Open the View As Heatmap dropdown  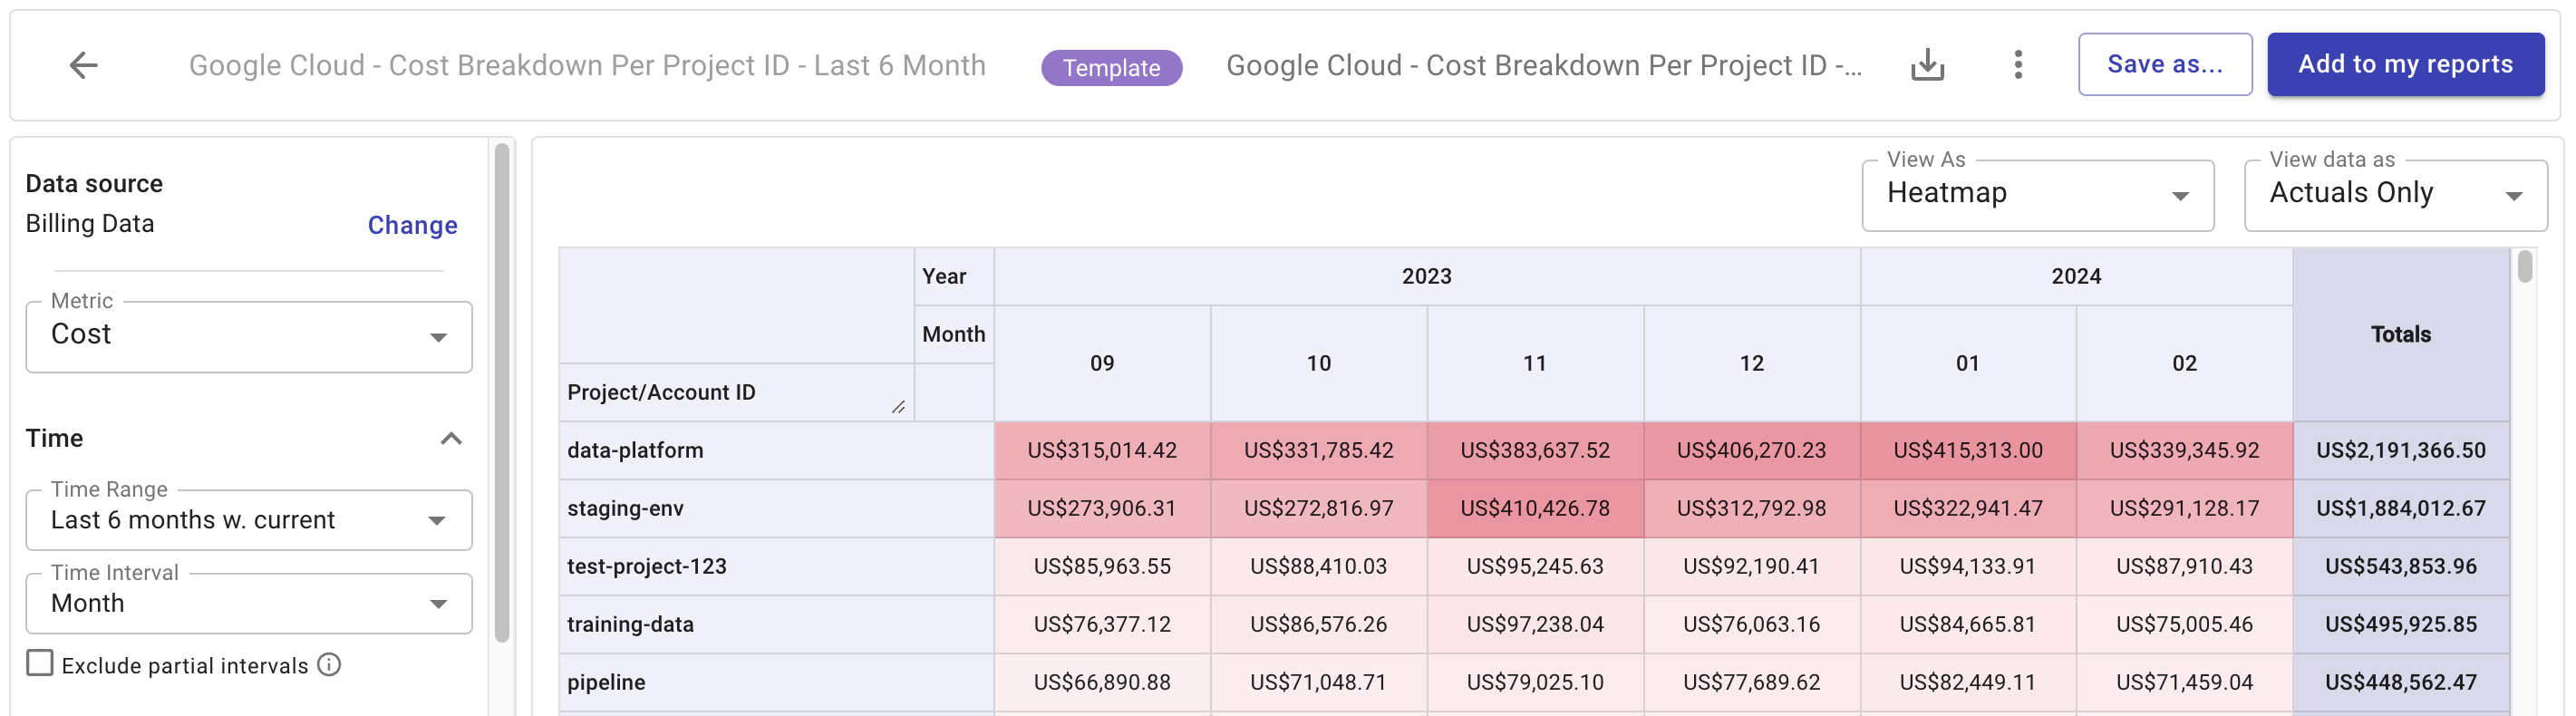(x=2037, y=195)
